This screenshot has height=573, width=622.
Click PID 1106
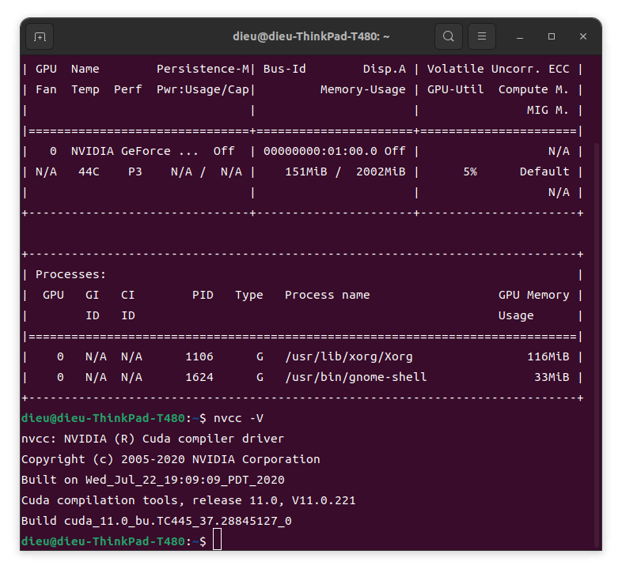coord(199,356)
